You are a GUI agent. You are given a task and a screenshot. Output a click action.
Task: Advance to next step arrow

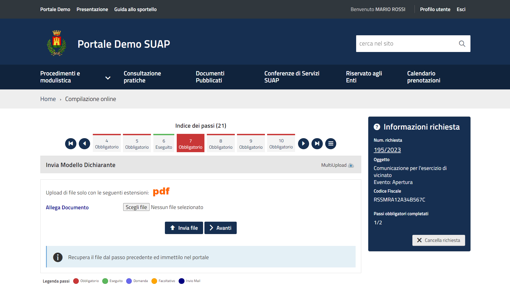[x=303, y=144]
